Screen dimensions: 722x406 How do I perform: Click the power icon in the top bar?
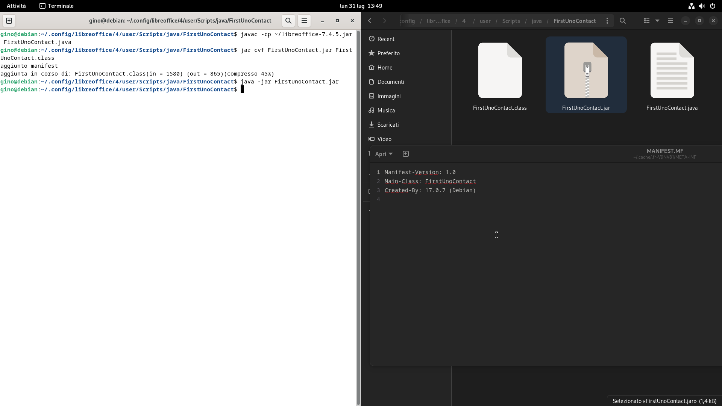pyautogui.click(x=712, y=6)
